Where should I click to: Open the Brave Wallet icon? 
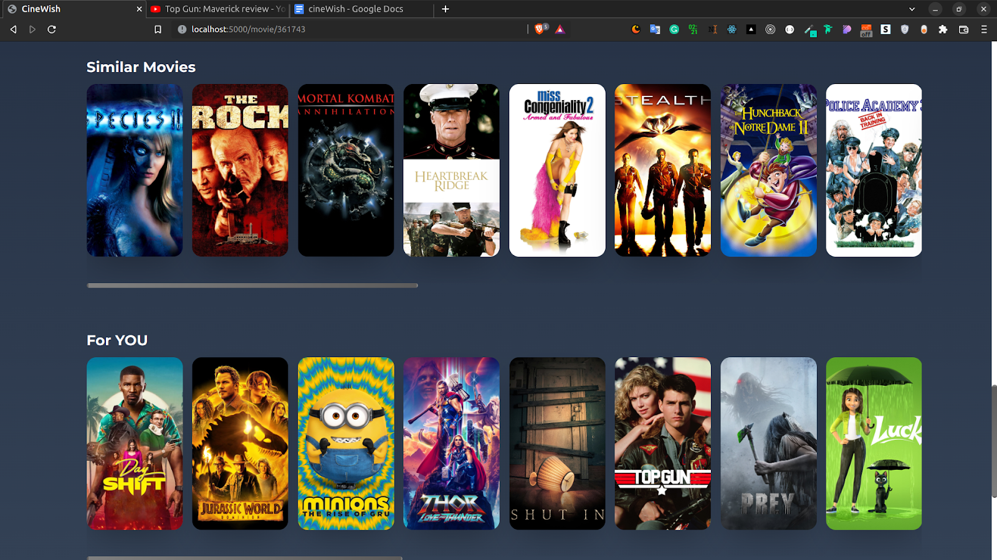point(963,29)
